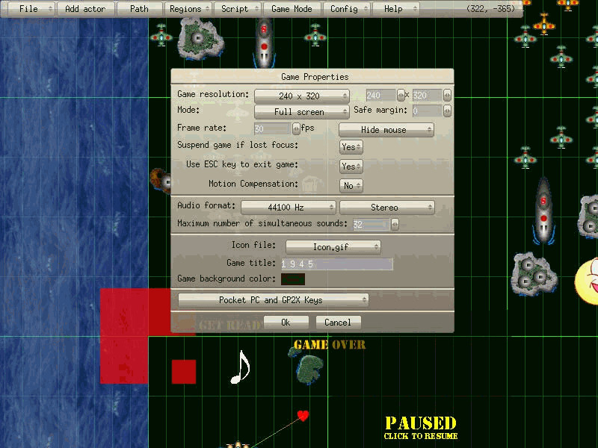598x448 pixels.
Task: Select the three-turret island actor
Action: coord(533,274)
